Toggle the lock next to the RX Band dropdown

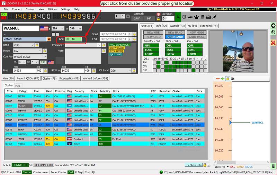coord(134,71)
